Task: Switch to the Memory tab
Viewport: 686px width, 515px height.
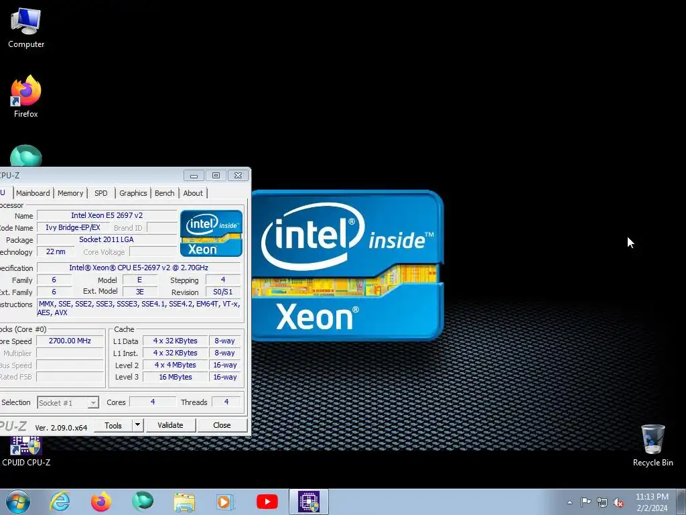Action: pos(70,193)
